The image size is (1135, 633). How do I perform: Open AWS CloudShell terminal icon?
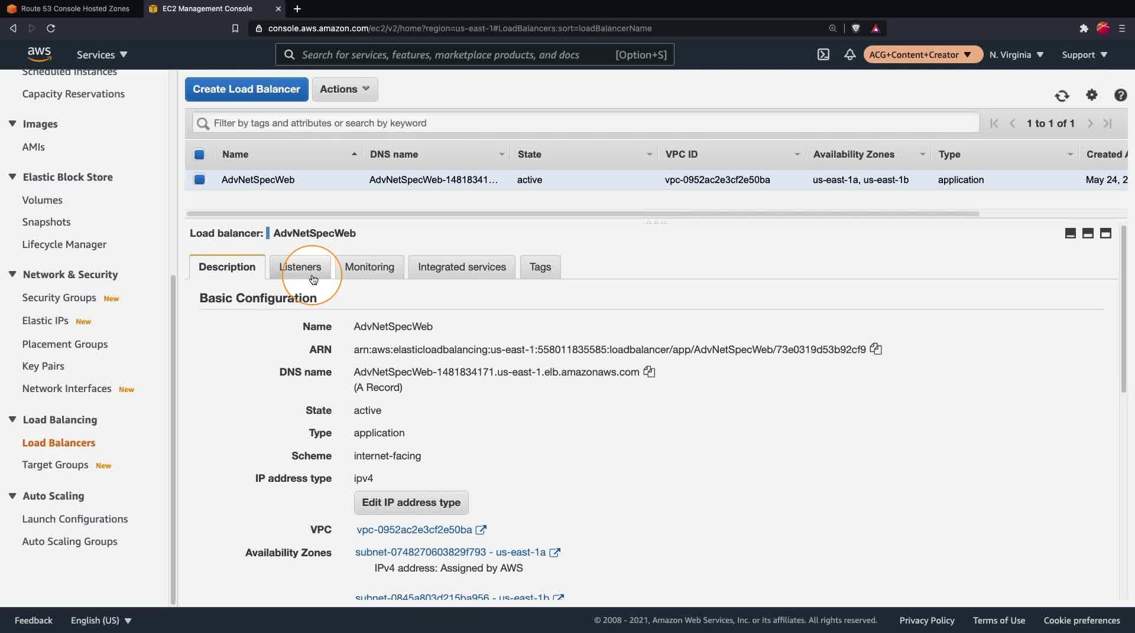[823, 54]
